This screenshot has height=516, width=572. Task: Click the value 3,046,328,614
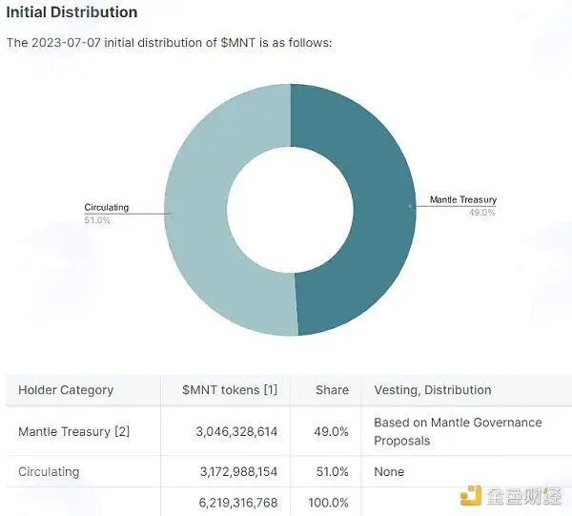point(236,432)
